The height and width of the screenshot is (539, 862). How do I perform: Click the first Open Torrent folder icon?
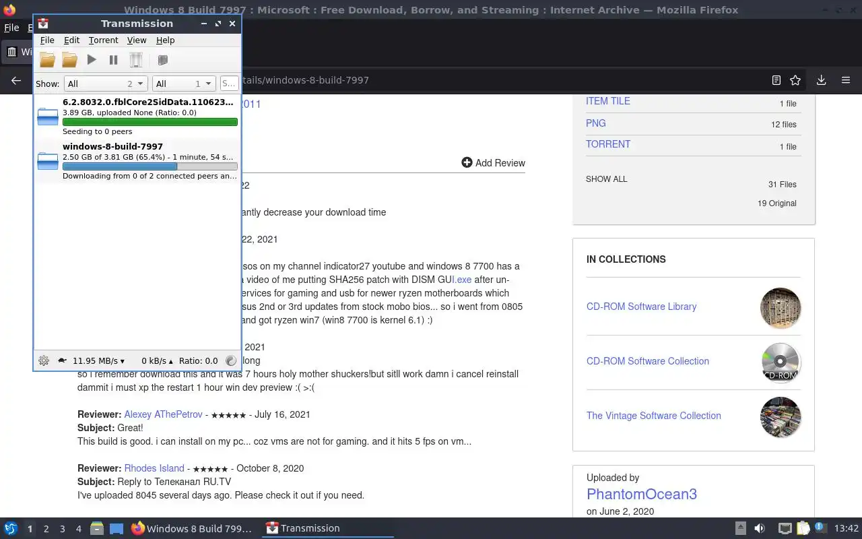47,60
